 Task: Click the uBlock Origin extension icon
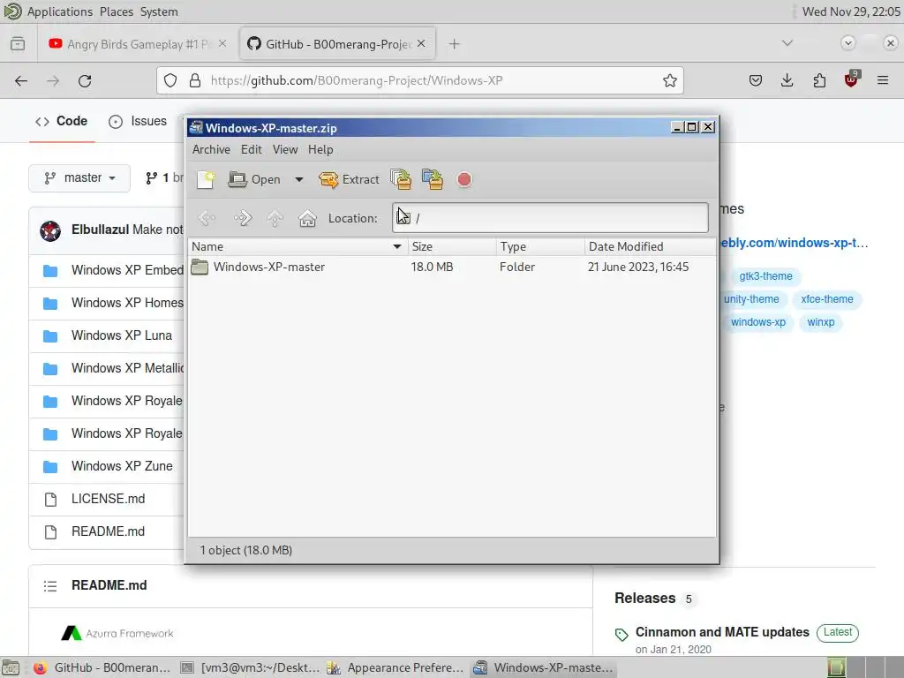pos(851,80)
